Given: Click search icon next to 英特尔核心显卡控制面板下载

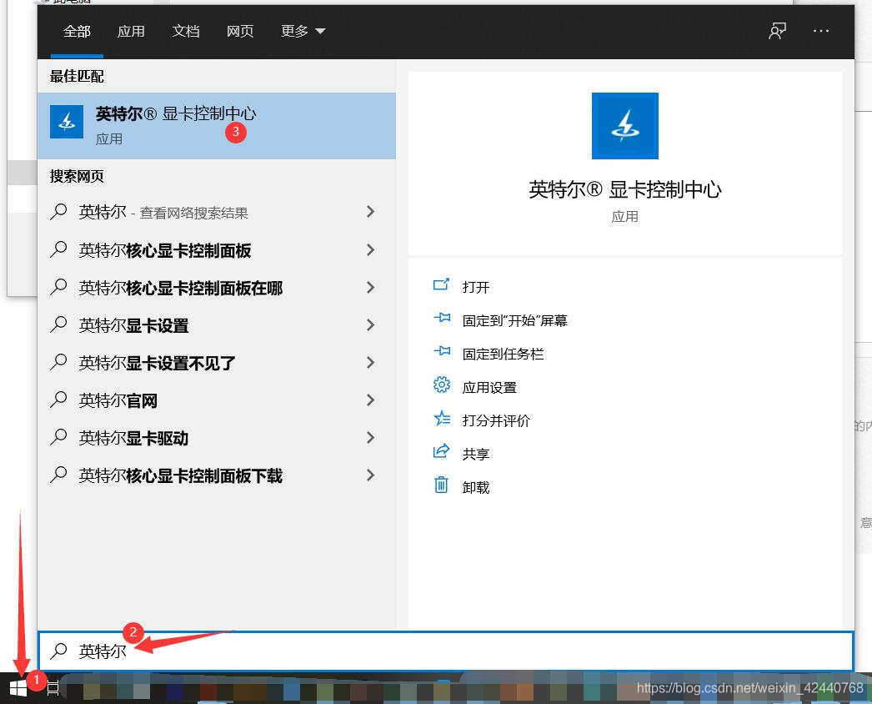Looking at the screenshot, I should point(58,475).
